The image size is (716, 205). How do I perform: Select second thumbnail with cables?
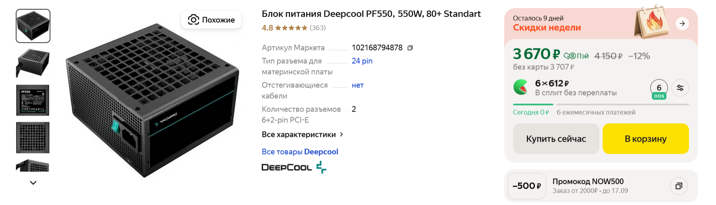tap(33, 63)
